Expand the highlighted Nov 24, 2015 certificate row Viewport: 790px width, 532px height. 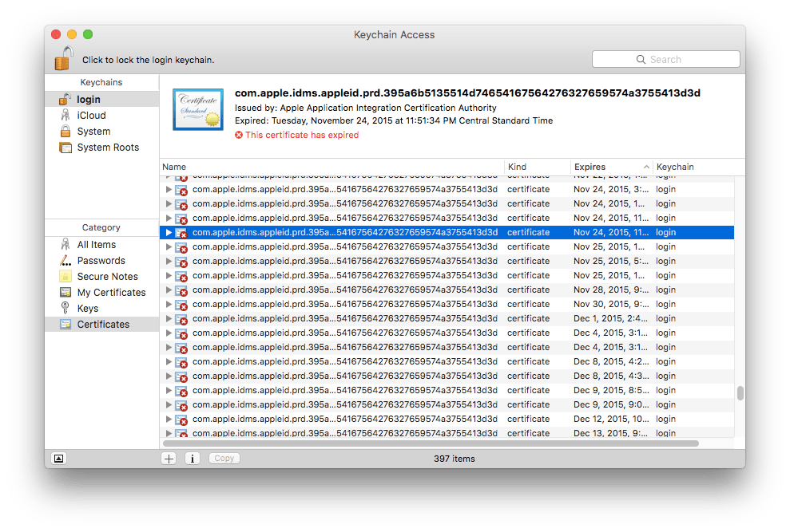[169, 233]
